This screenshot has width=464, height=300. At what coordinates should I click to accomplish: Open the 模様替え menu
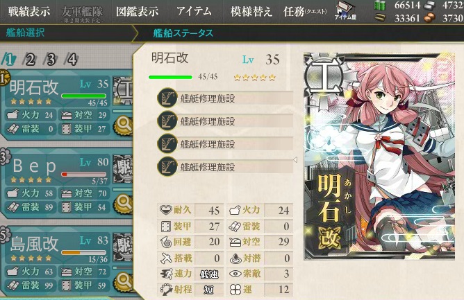[251, 12]
